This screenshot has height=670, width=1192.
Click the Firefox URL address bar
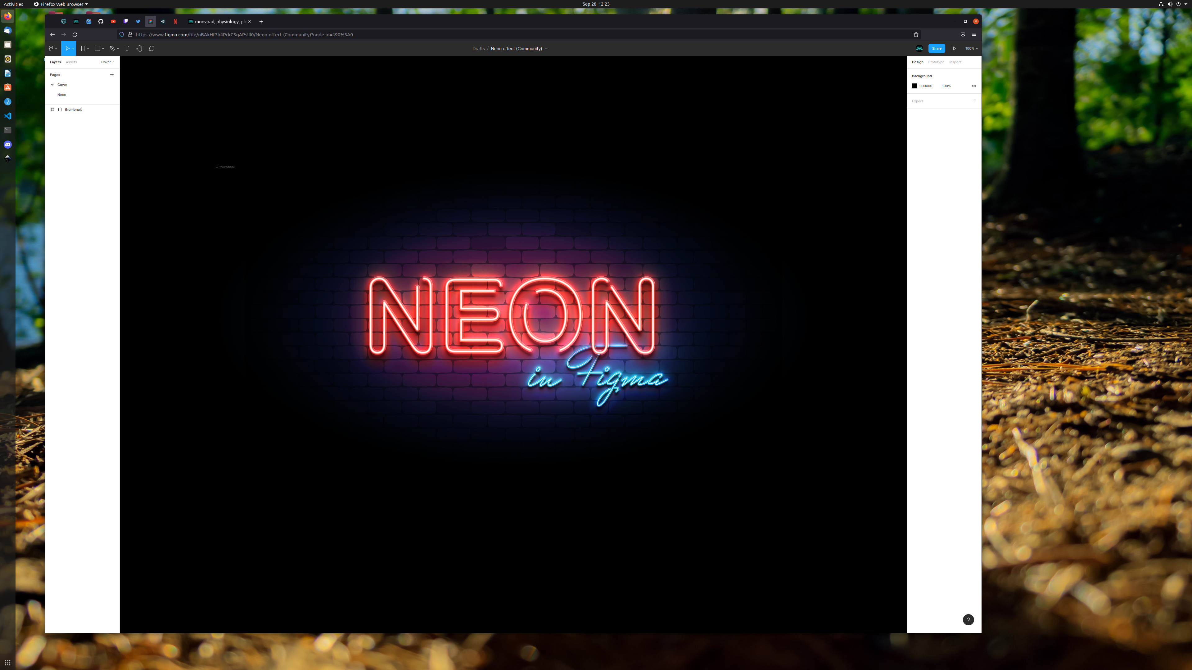(518, 35)
